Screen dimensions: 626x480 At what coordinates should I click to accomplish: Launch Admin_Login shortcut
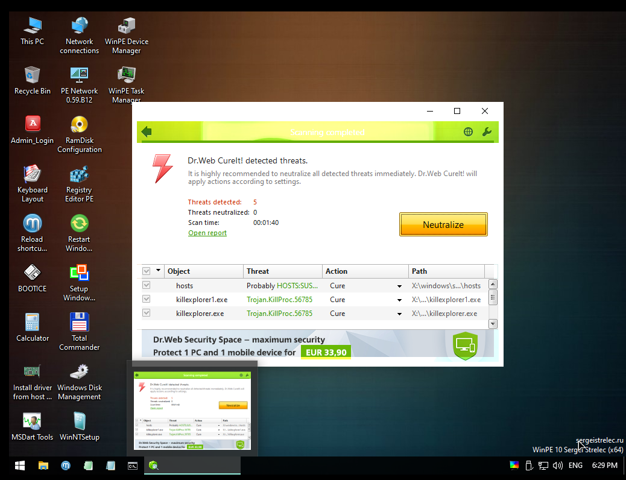tap(33, 130)
